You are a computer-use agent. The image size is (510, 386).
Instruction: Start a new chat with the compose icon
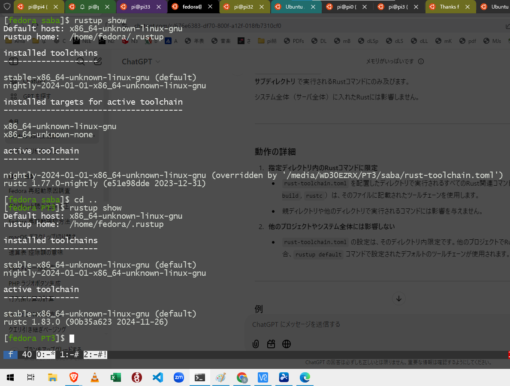(x=97, y=61)
